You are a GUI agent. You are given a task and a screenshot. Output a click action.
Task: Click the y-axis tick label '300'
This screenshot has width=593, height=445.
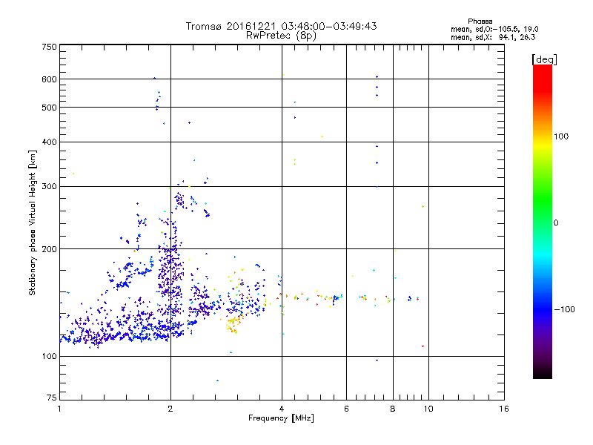pyautogui.click(x=49, y=187)
